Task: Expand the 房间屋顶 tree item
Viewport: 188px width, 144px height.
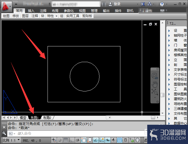Action: 169,50
